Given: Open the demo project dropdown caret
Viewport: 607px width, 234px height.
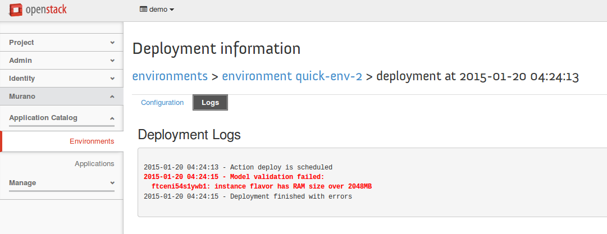Looking at the screenshot, I should (x=172, y=10).
